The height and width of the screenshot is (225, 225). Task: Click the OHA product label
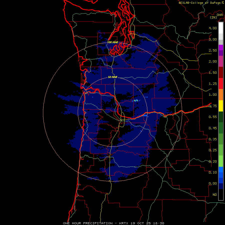coord(220,15)
